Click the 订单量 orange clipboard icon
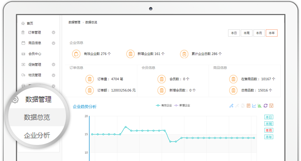The width and height of the screenshot is (301, 161). pos(89,79)
